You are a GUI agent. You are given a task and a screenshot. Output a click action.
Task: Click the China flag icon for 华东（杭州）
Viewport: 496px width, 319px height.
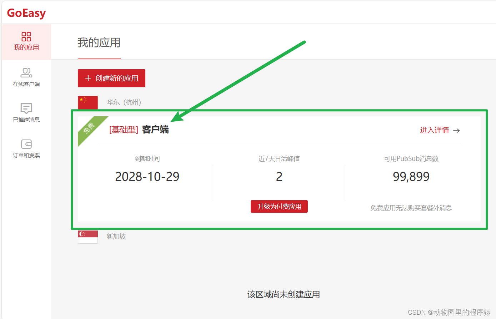[87, 102]
